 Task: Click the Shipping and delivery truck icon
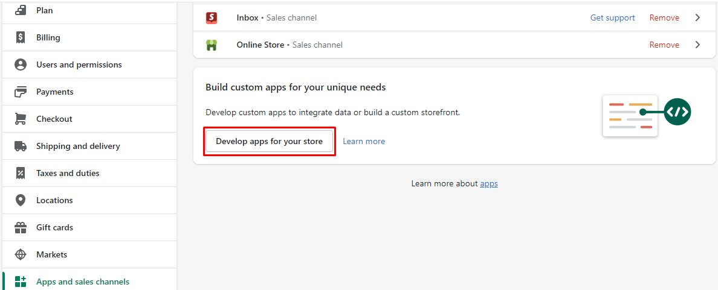21,146
